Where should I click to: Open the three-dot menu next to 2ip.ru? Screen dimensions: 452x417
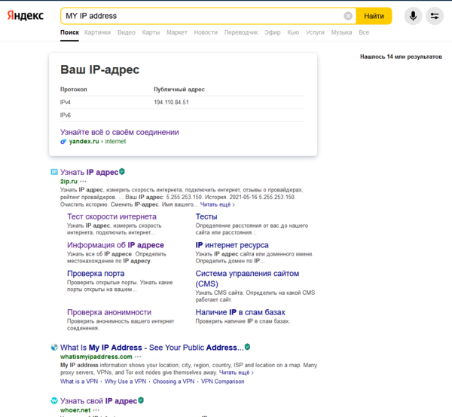tap(83, 181)
